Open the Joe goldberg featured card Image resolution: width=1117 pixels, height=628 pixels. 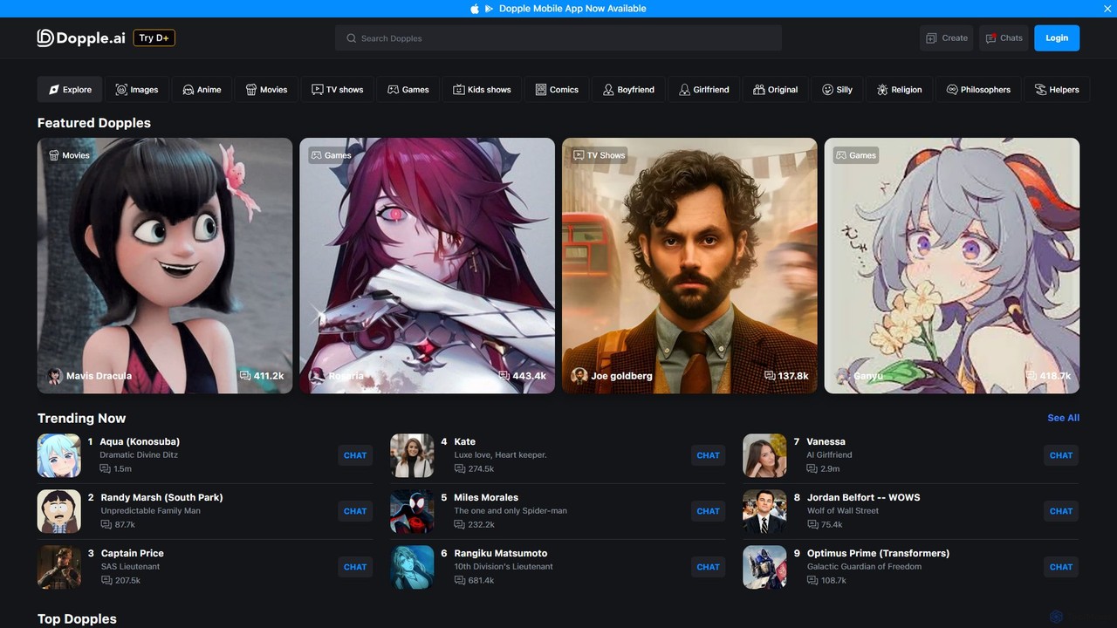(689, 265)
